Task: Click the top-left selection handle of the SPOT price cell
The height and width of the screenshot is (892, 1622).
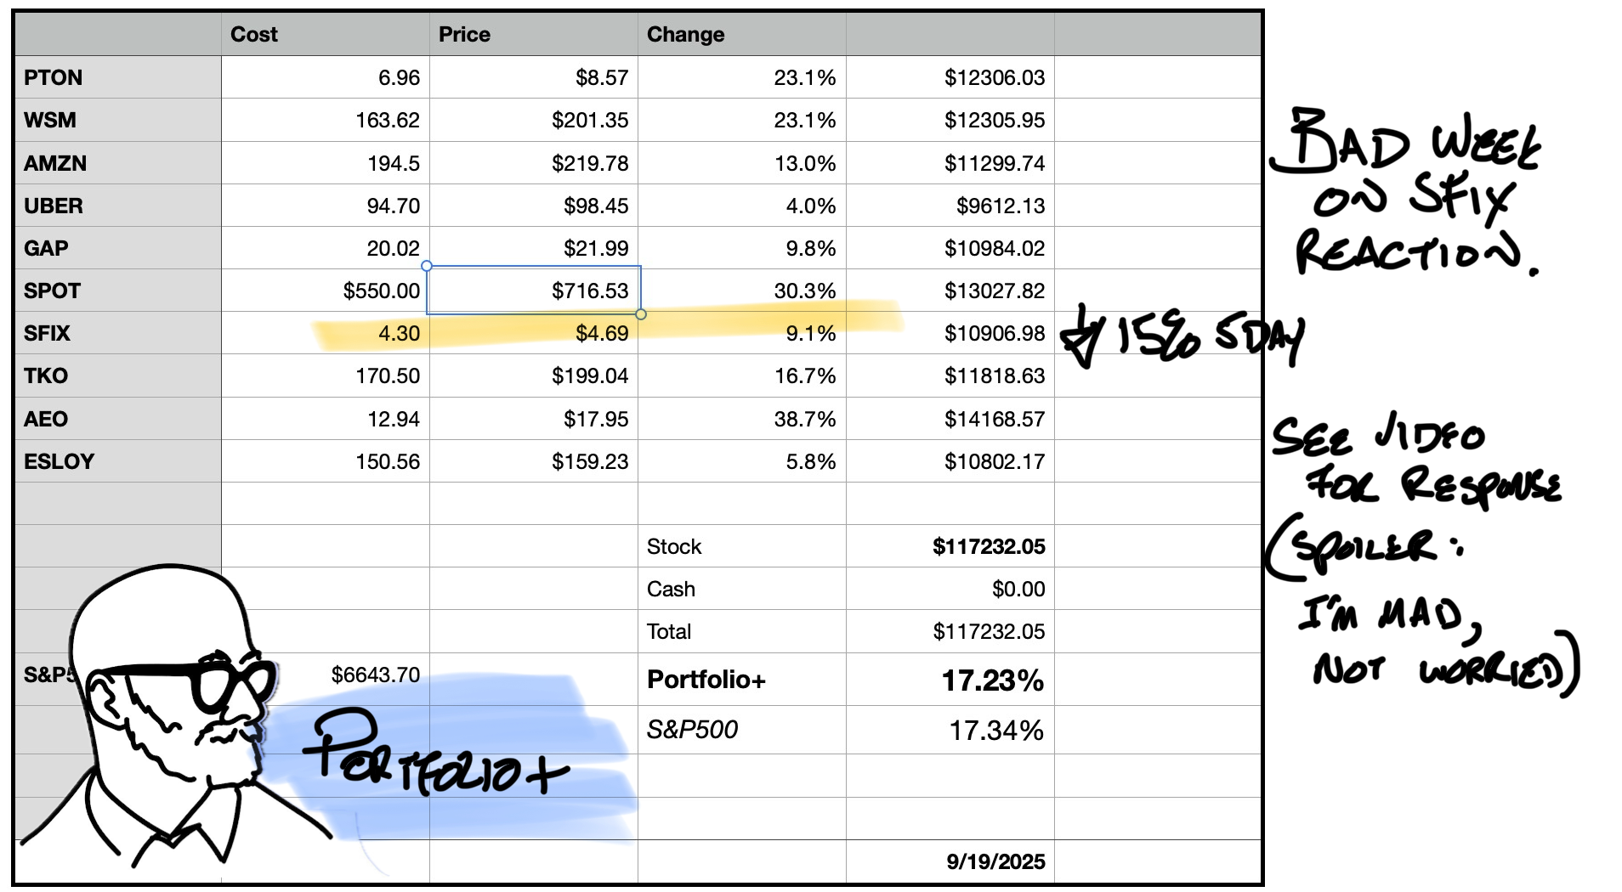Action: click(x=427, y=266)
